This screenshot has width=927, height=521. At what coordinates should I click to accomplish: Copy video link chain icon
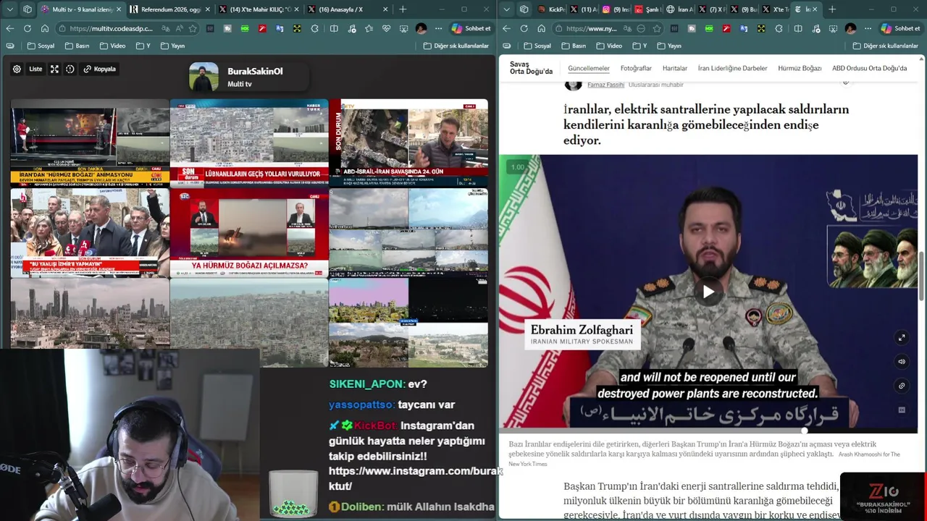pos(902,386)
